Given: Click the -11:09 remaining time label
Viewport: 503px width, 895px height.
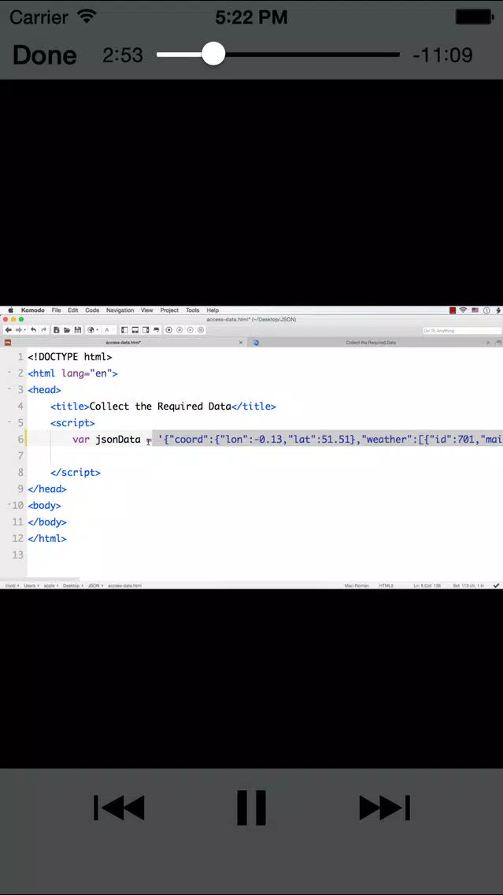Looking at the screenshot, I should coord(442,55).
